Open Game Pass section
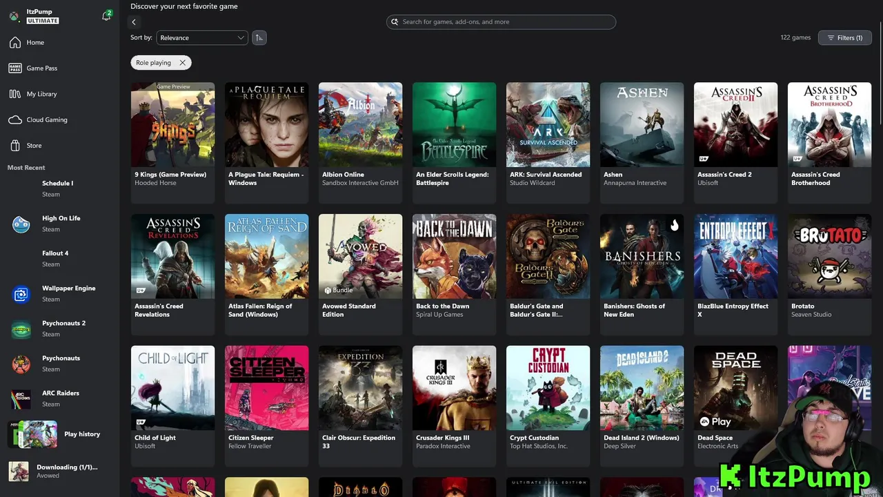 click(59, 68)
